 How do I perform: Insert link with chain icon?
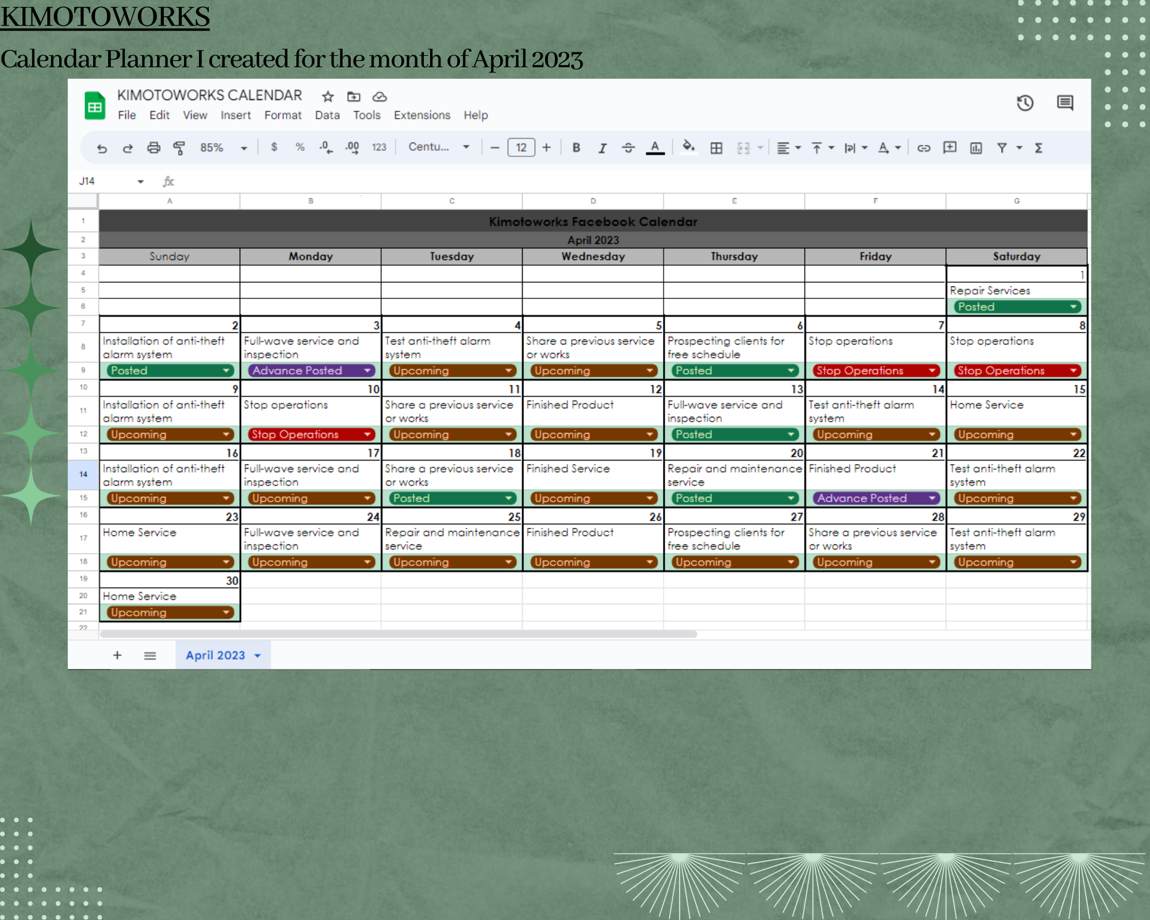924,148
